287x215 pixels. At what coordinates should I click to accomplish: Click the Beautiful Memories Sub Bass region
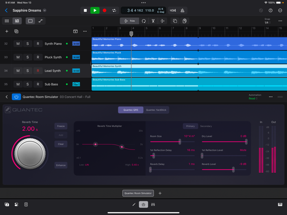(x=189, y=84)
